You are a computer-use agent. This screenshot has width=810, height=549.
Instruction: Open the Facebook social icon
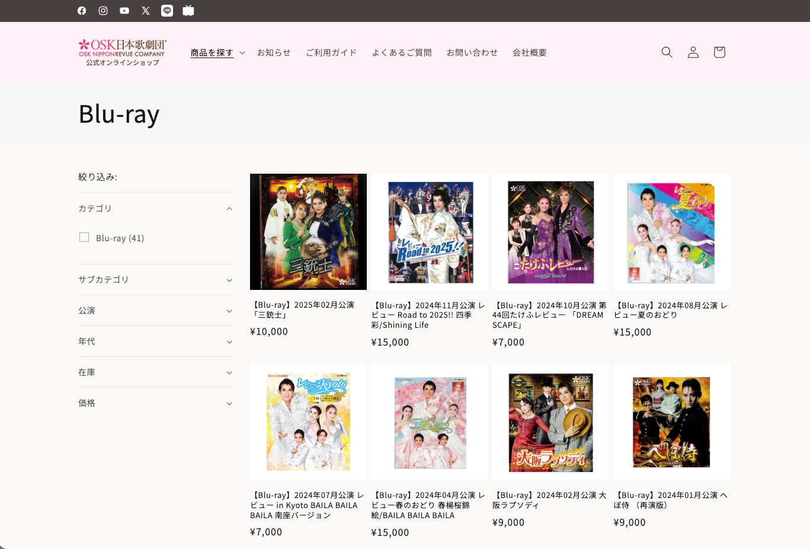coord(82,11)
